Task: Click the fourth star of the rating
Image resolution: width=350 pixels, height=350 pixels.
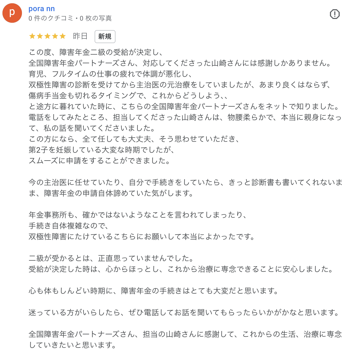Action: tap(55, 36)
